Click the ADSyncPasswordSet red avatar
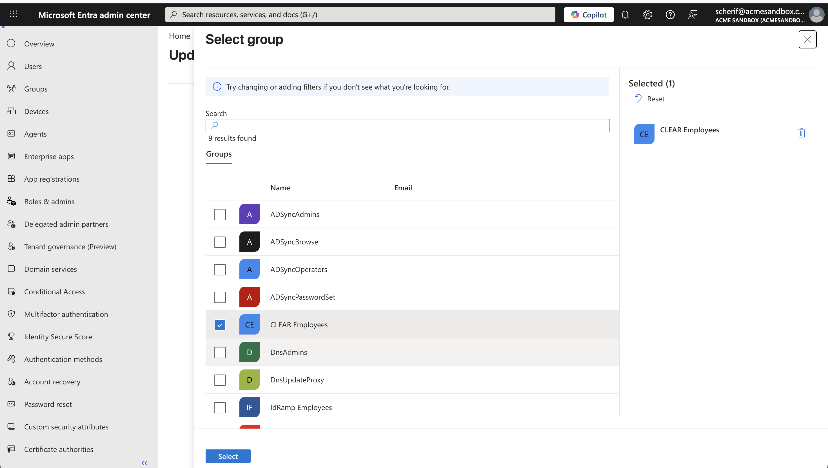828x468 pixels. [x=250, y=297]
